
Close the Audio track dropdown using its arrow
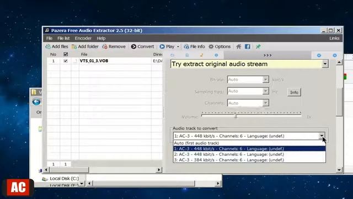[322, 136]
